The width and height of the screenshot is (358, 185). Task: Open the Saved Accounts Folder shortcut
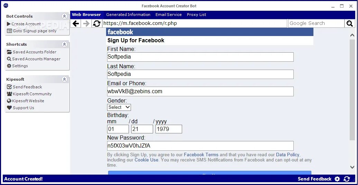pos(35,52)
